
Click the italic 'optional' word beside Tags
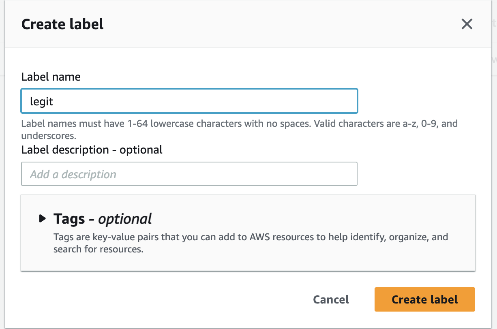pyautogui.click(x=125, y=219)
